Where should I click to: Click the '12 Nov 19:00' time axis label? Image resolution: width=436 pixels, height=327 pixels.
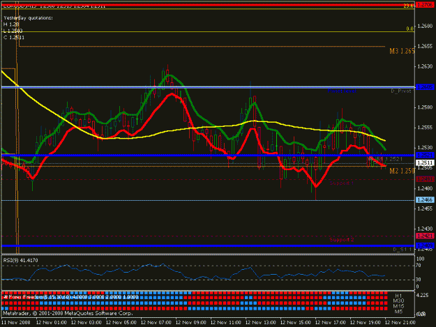[366, 323]
